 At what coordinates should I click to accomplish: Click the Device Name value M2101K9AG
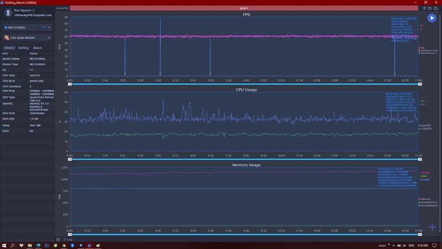[38, 59]
